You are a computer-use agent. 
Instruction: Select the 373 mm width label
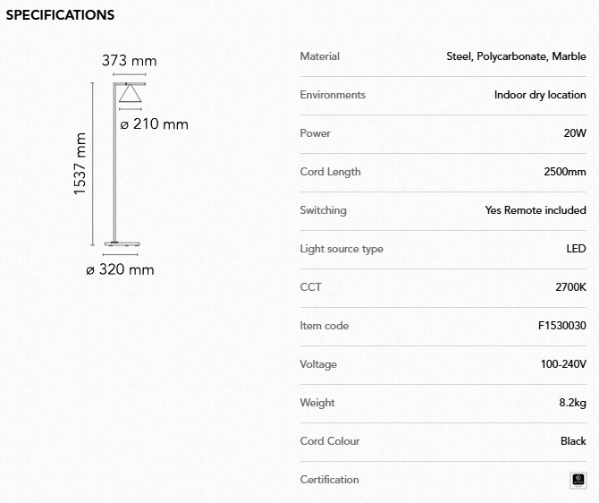[129, 61]
